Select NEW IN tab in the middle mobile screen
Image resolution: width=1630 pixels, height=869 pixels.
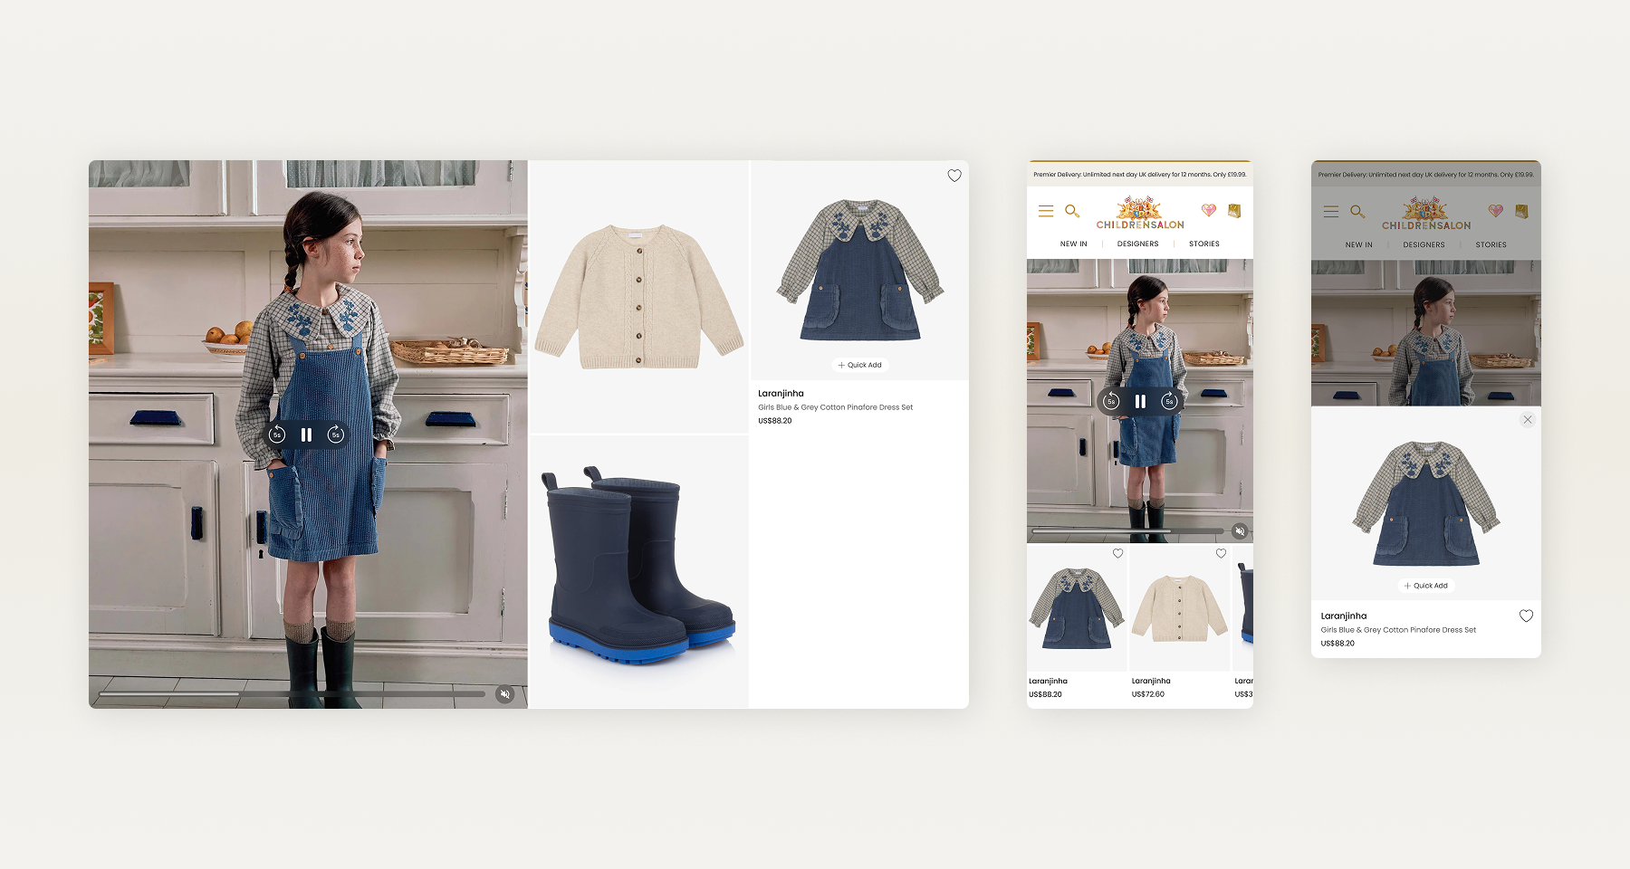tap(1073, 244)
